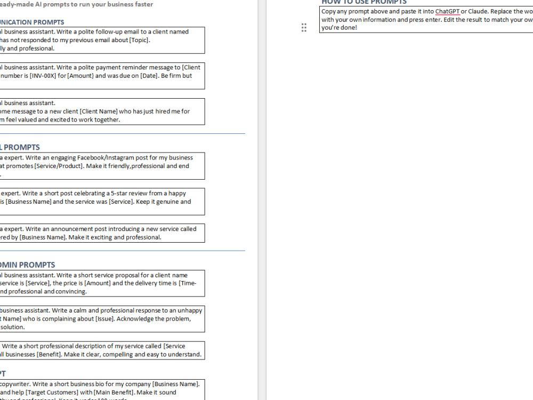533x400 pixels.
Task: Click the text "celebrating a 5-star review"
Action: (111, 194)
